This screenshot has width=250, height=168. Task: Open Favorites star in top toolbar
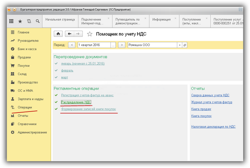pos(20,21)
